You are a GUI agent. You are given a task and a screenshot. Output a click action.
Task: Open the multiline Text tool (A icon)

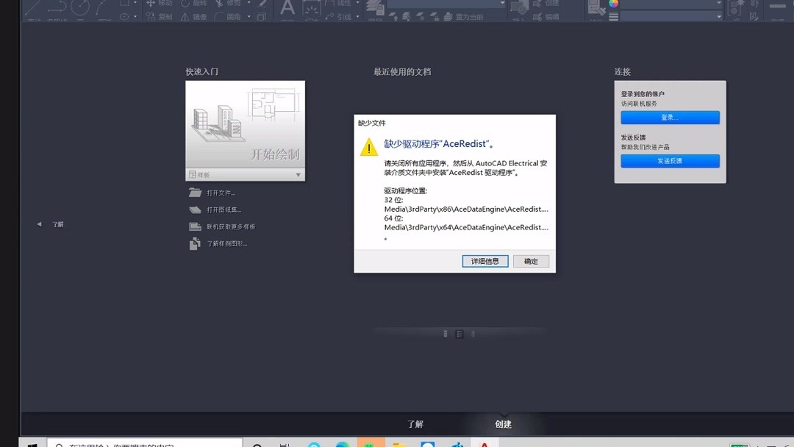[x=287, y=9]
